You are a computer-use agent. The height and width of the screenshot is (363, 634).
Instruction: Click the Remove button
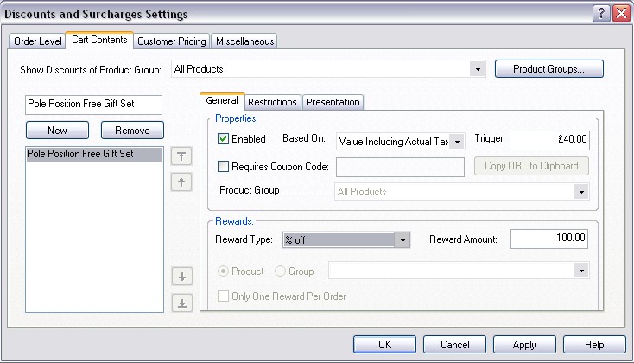[x=132, y=131]
